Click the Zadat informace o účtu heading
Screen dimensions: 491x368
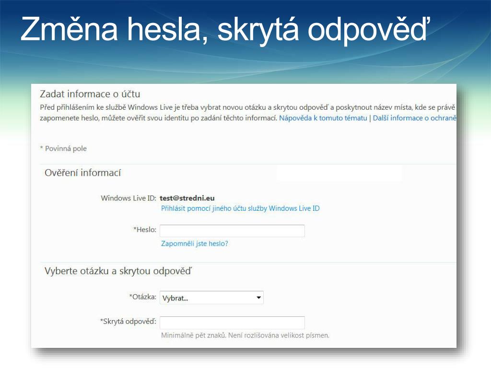(90, 94)
